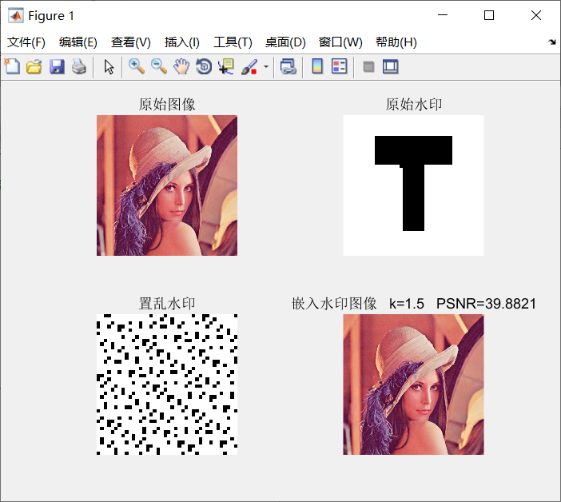Click the 原始水印 title text
Image resolution: width=561 pixels, height=502 pixels.
tap(414, 105)
